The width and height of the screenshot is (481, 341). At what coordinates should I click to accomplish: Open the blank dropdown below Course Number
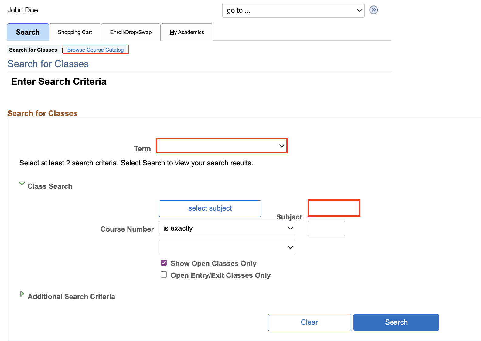pyautogui.click(x=227, y=247)
